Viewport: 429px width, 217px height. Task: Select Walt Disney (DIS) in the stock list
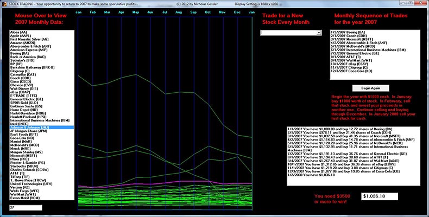pos(42,89)
